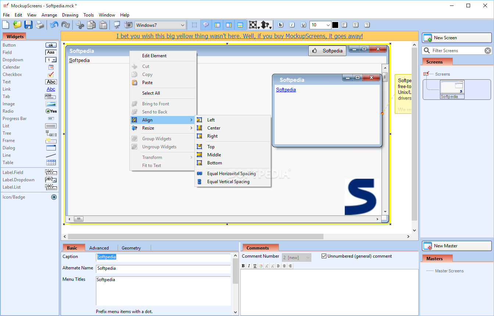Image resolution: width=494 pixels, height=316 pixels.
Task: Click the New Screen button
Action: point(457,38)
